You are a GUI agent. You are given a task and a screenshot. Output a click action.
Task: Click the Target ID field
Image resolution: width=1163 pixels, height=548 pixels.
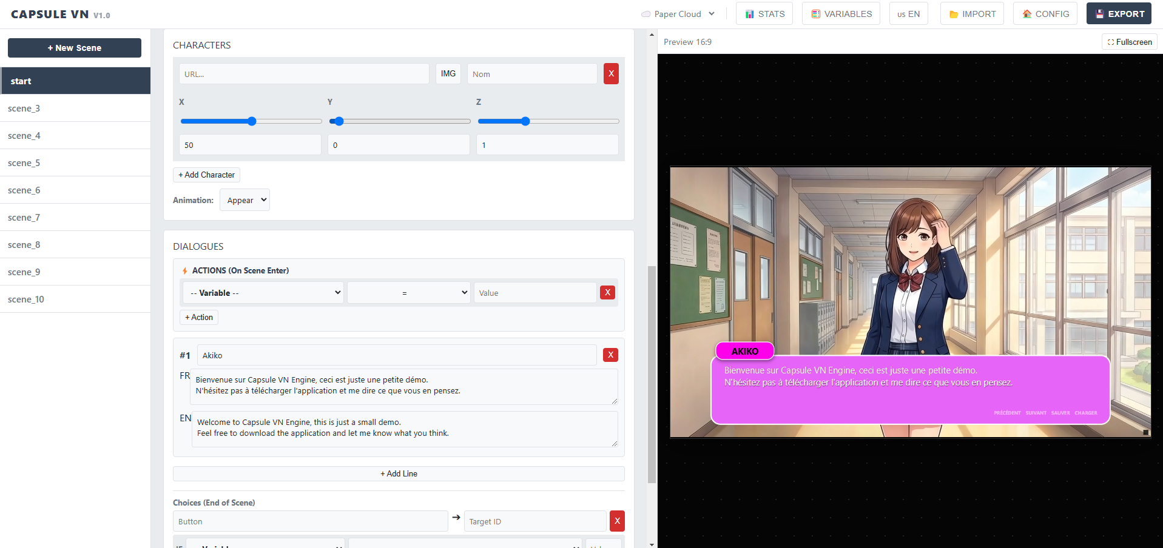pos(535,521)
